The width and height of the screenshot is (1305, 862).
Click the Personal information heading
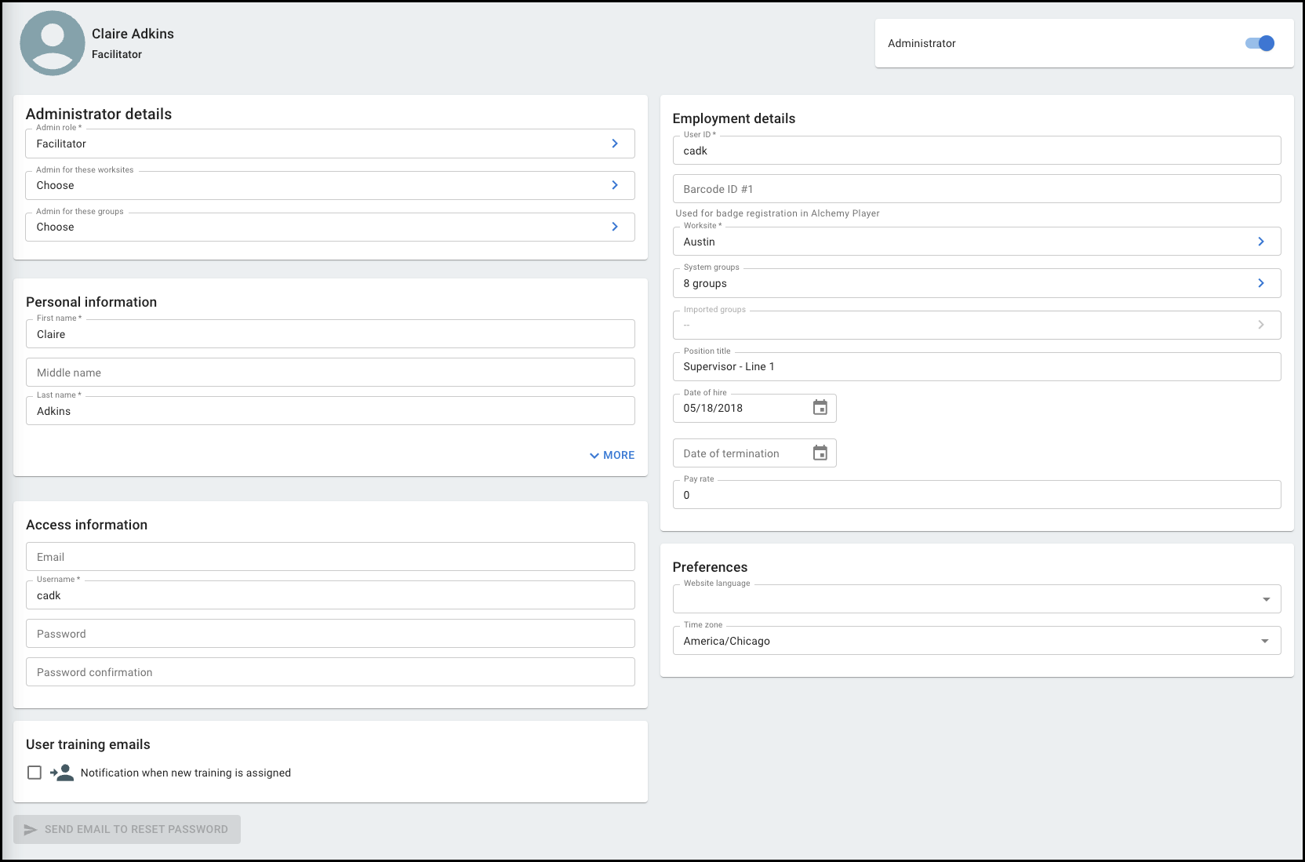pyautogui.click(x=91, y=302)
